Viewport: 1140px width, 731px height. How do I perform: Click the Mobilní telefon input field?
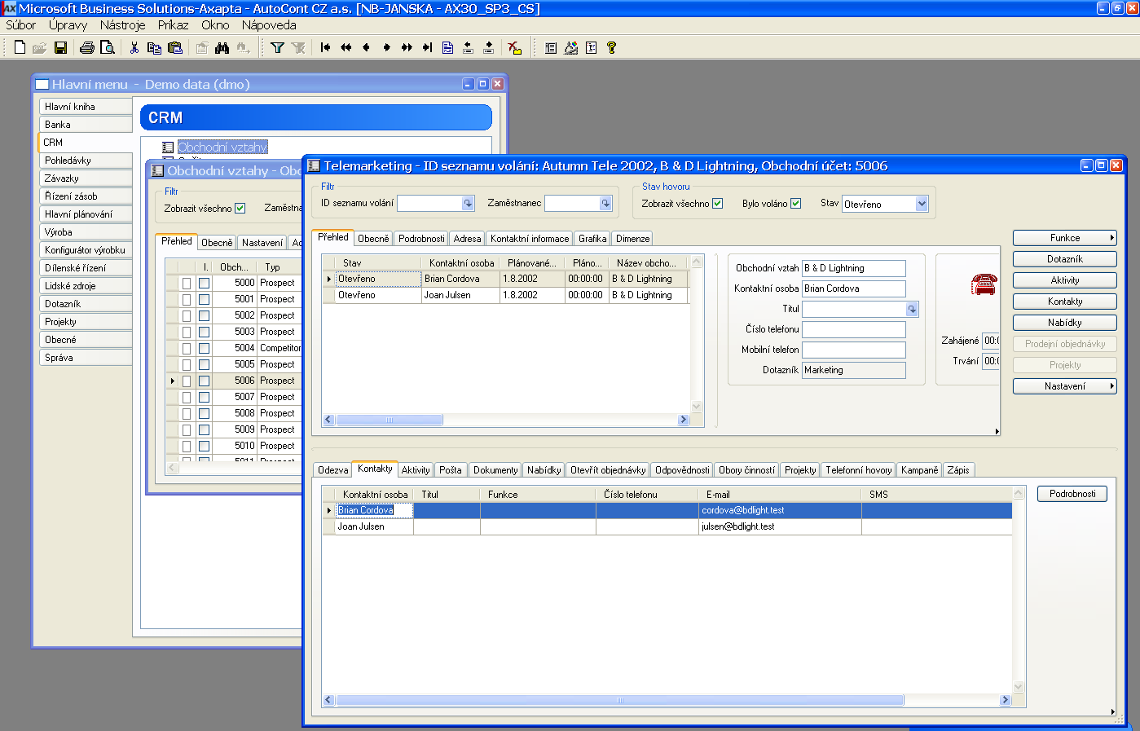854,350
